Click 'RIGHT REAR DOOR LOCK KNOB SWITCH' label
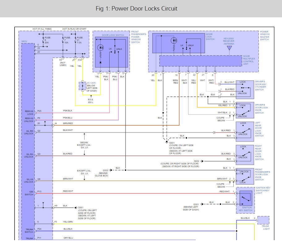Image resolution: width=282 pixels, height=247 pixels. [259, 153]
